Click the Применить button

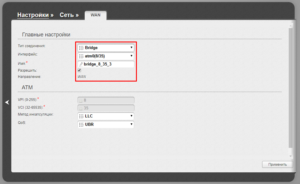(x=277, y=165)
